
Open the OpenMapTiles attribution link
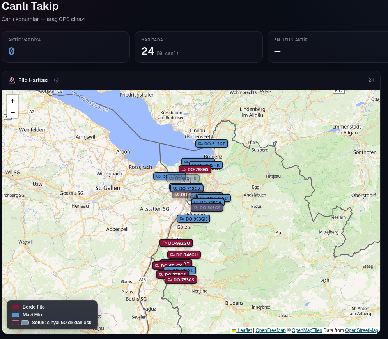(x=307, y=330)
